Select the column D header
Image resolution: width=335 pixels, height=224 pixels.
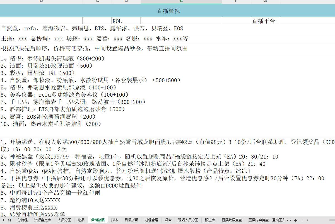click(126, 2)
